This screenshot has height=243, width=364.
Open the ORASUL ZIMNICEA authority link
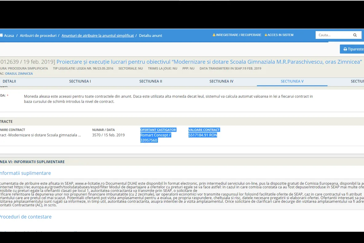[x=19, y=74]
